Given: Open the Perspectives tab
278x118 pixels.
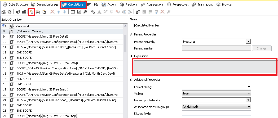Looking at the screenshot, I should tap(178, 4).
